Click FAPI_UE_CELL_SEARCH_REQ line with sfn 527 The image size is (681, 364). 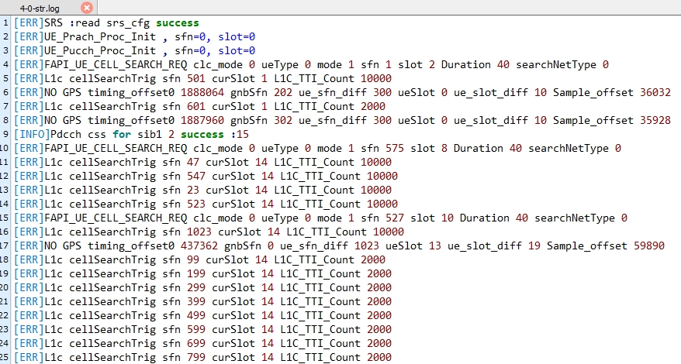320,218
